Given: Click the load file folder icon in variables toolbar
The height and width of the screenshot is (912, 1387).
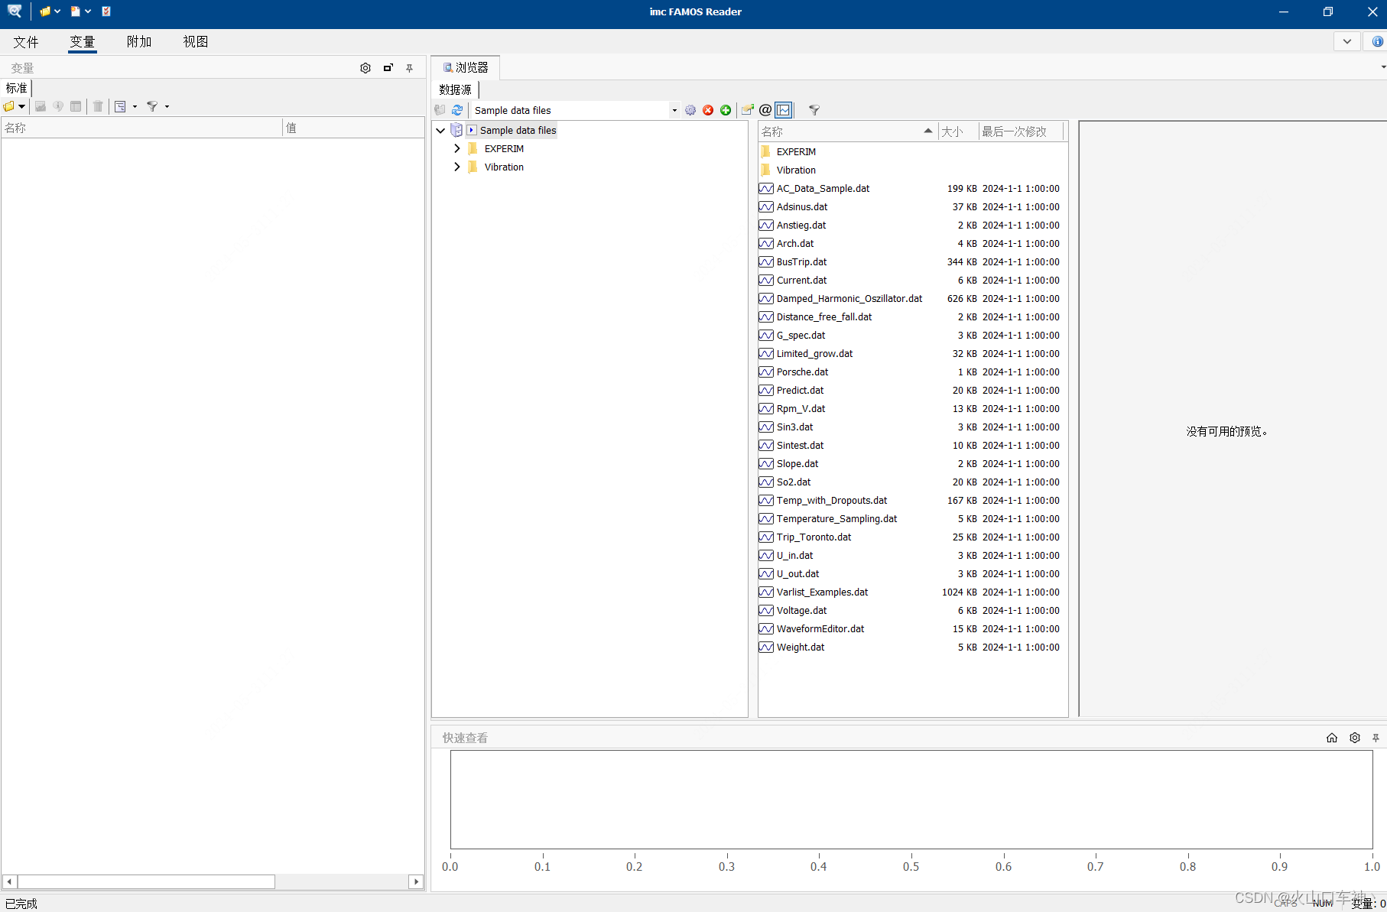Looking at the screenshot, I should (9, 106).
